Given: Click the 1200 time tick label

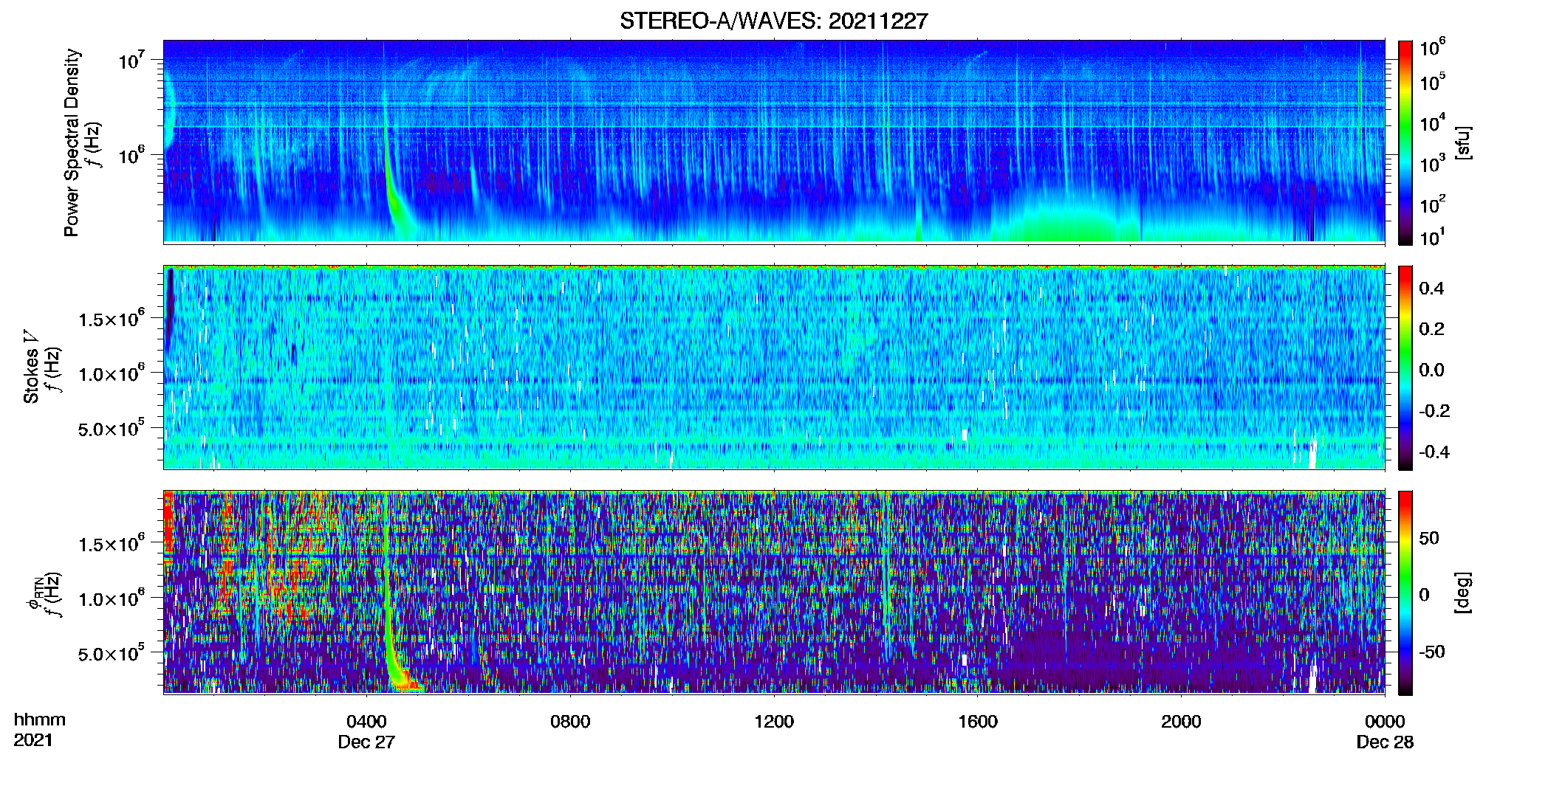Looking at the screenshot, I should coord(774,721).
